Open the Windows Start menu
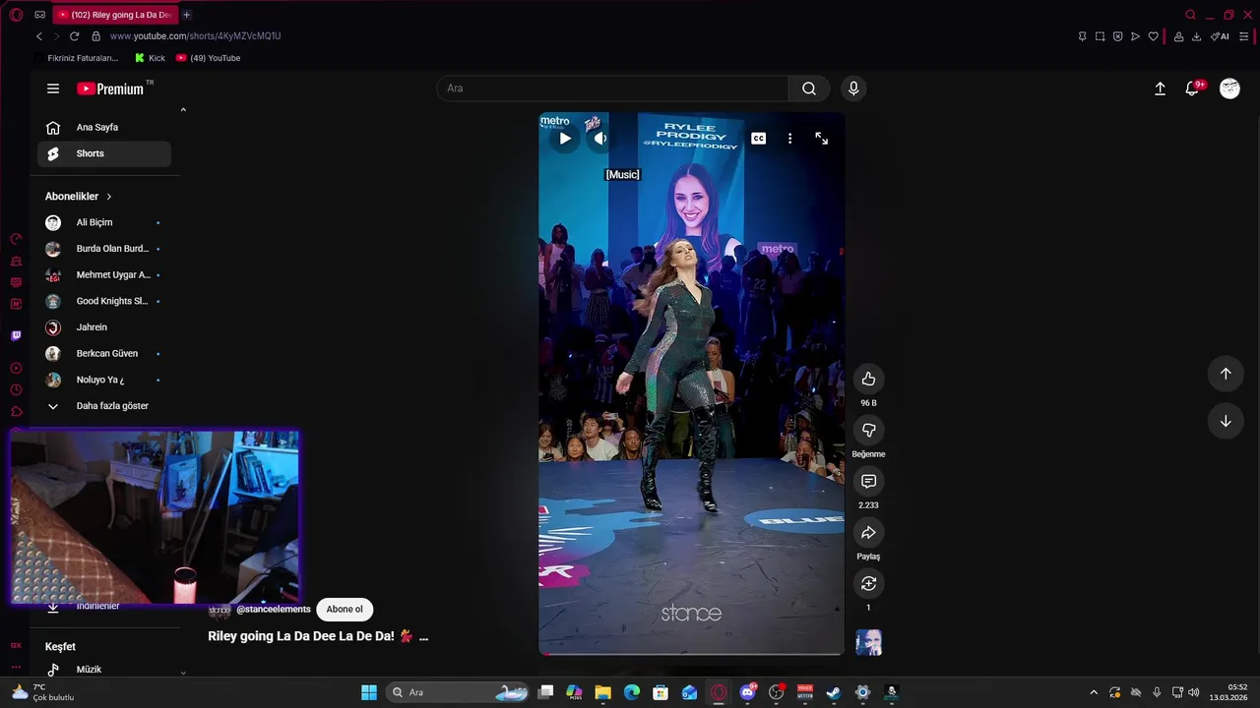Viewport: 1260px width, 708px height. coord(369,692)
